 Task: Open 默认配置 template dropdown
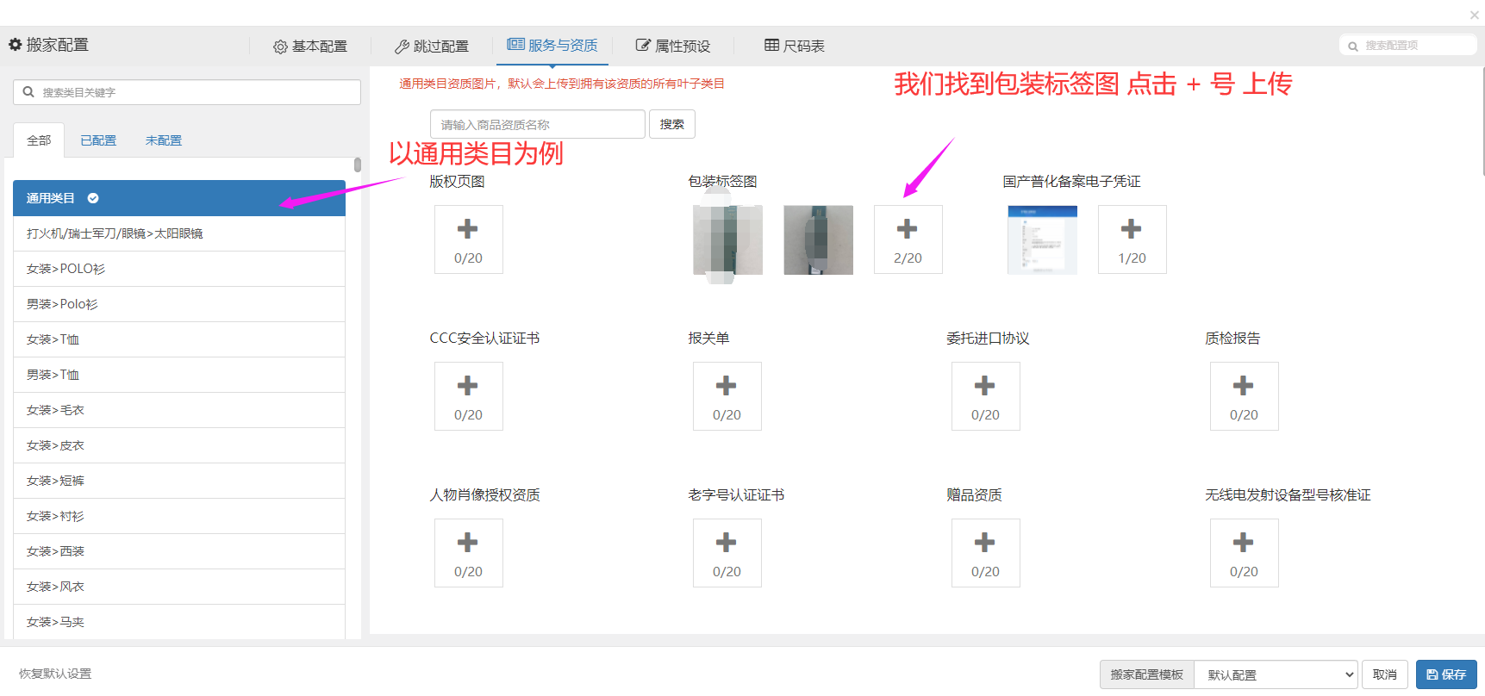(1275, 674)
